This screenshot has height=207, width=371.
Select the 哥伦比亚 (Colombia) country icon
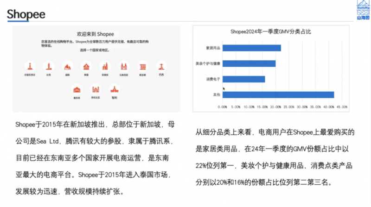click(x=96, y=89)
